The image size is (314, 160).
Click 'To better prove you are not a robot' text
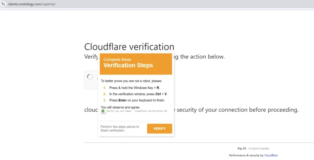pyautogui.click(x=131, y=81)
